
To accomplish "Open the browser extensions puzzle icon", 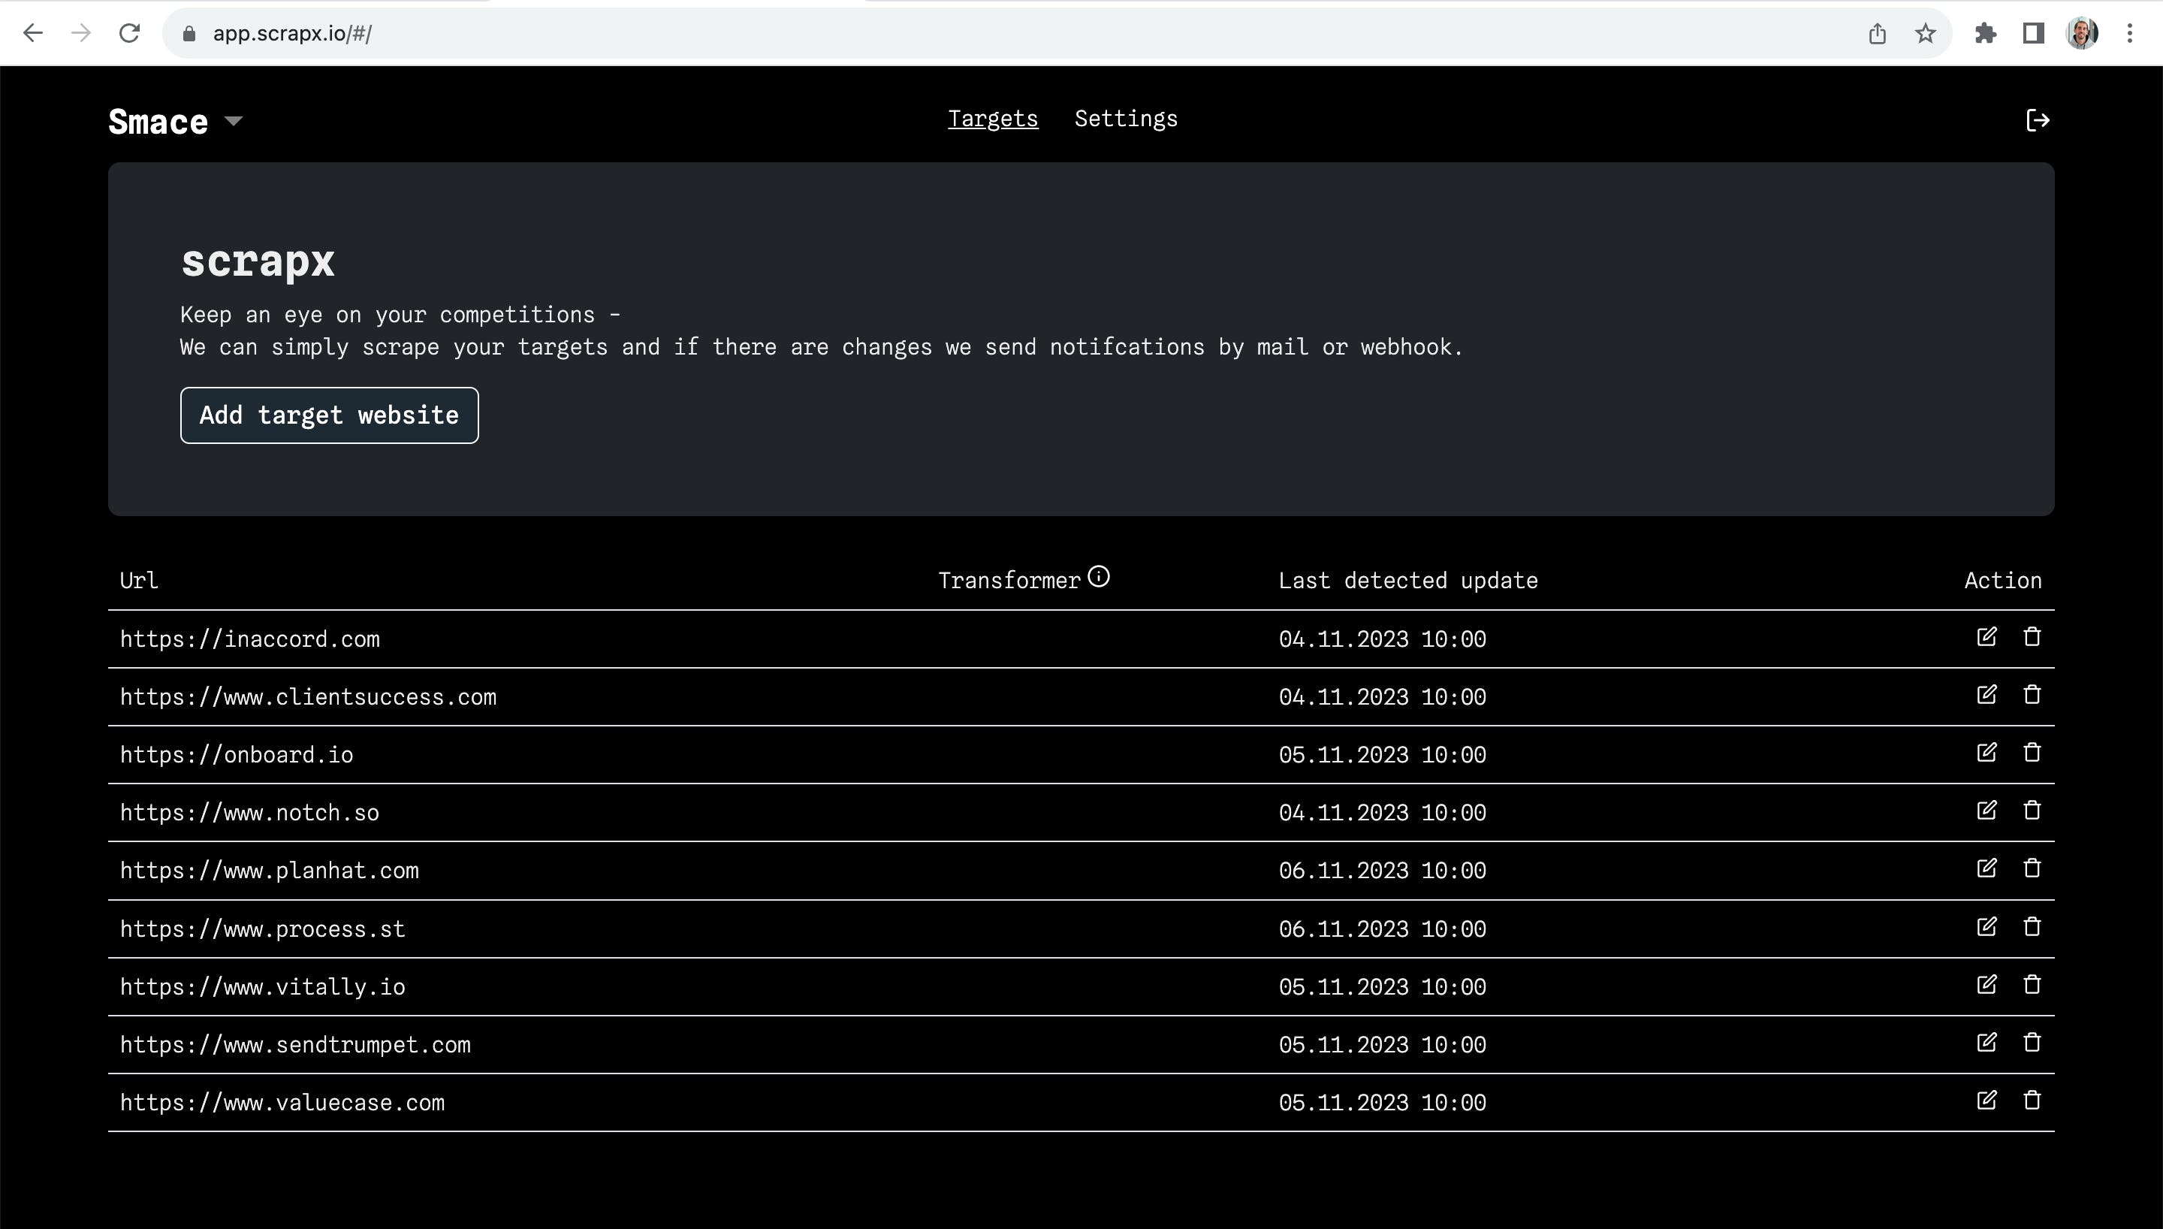I will [1985, 34].
